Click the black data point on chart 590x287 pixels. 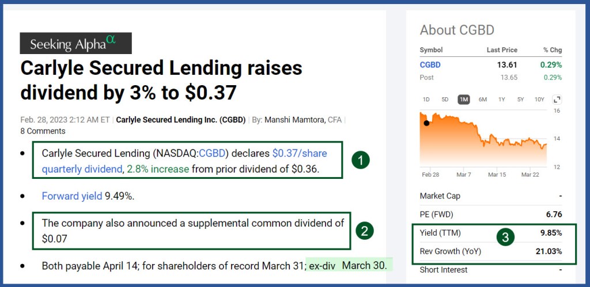pos(427,123)
